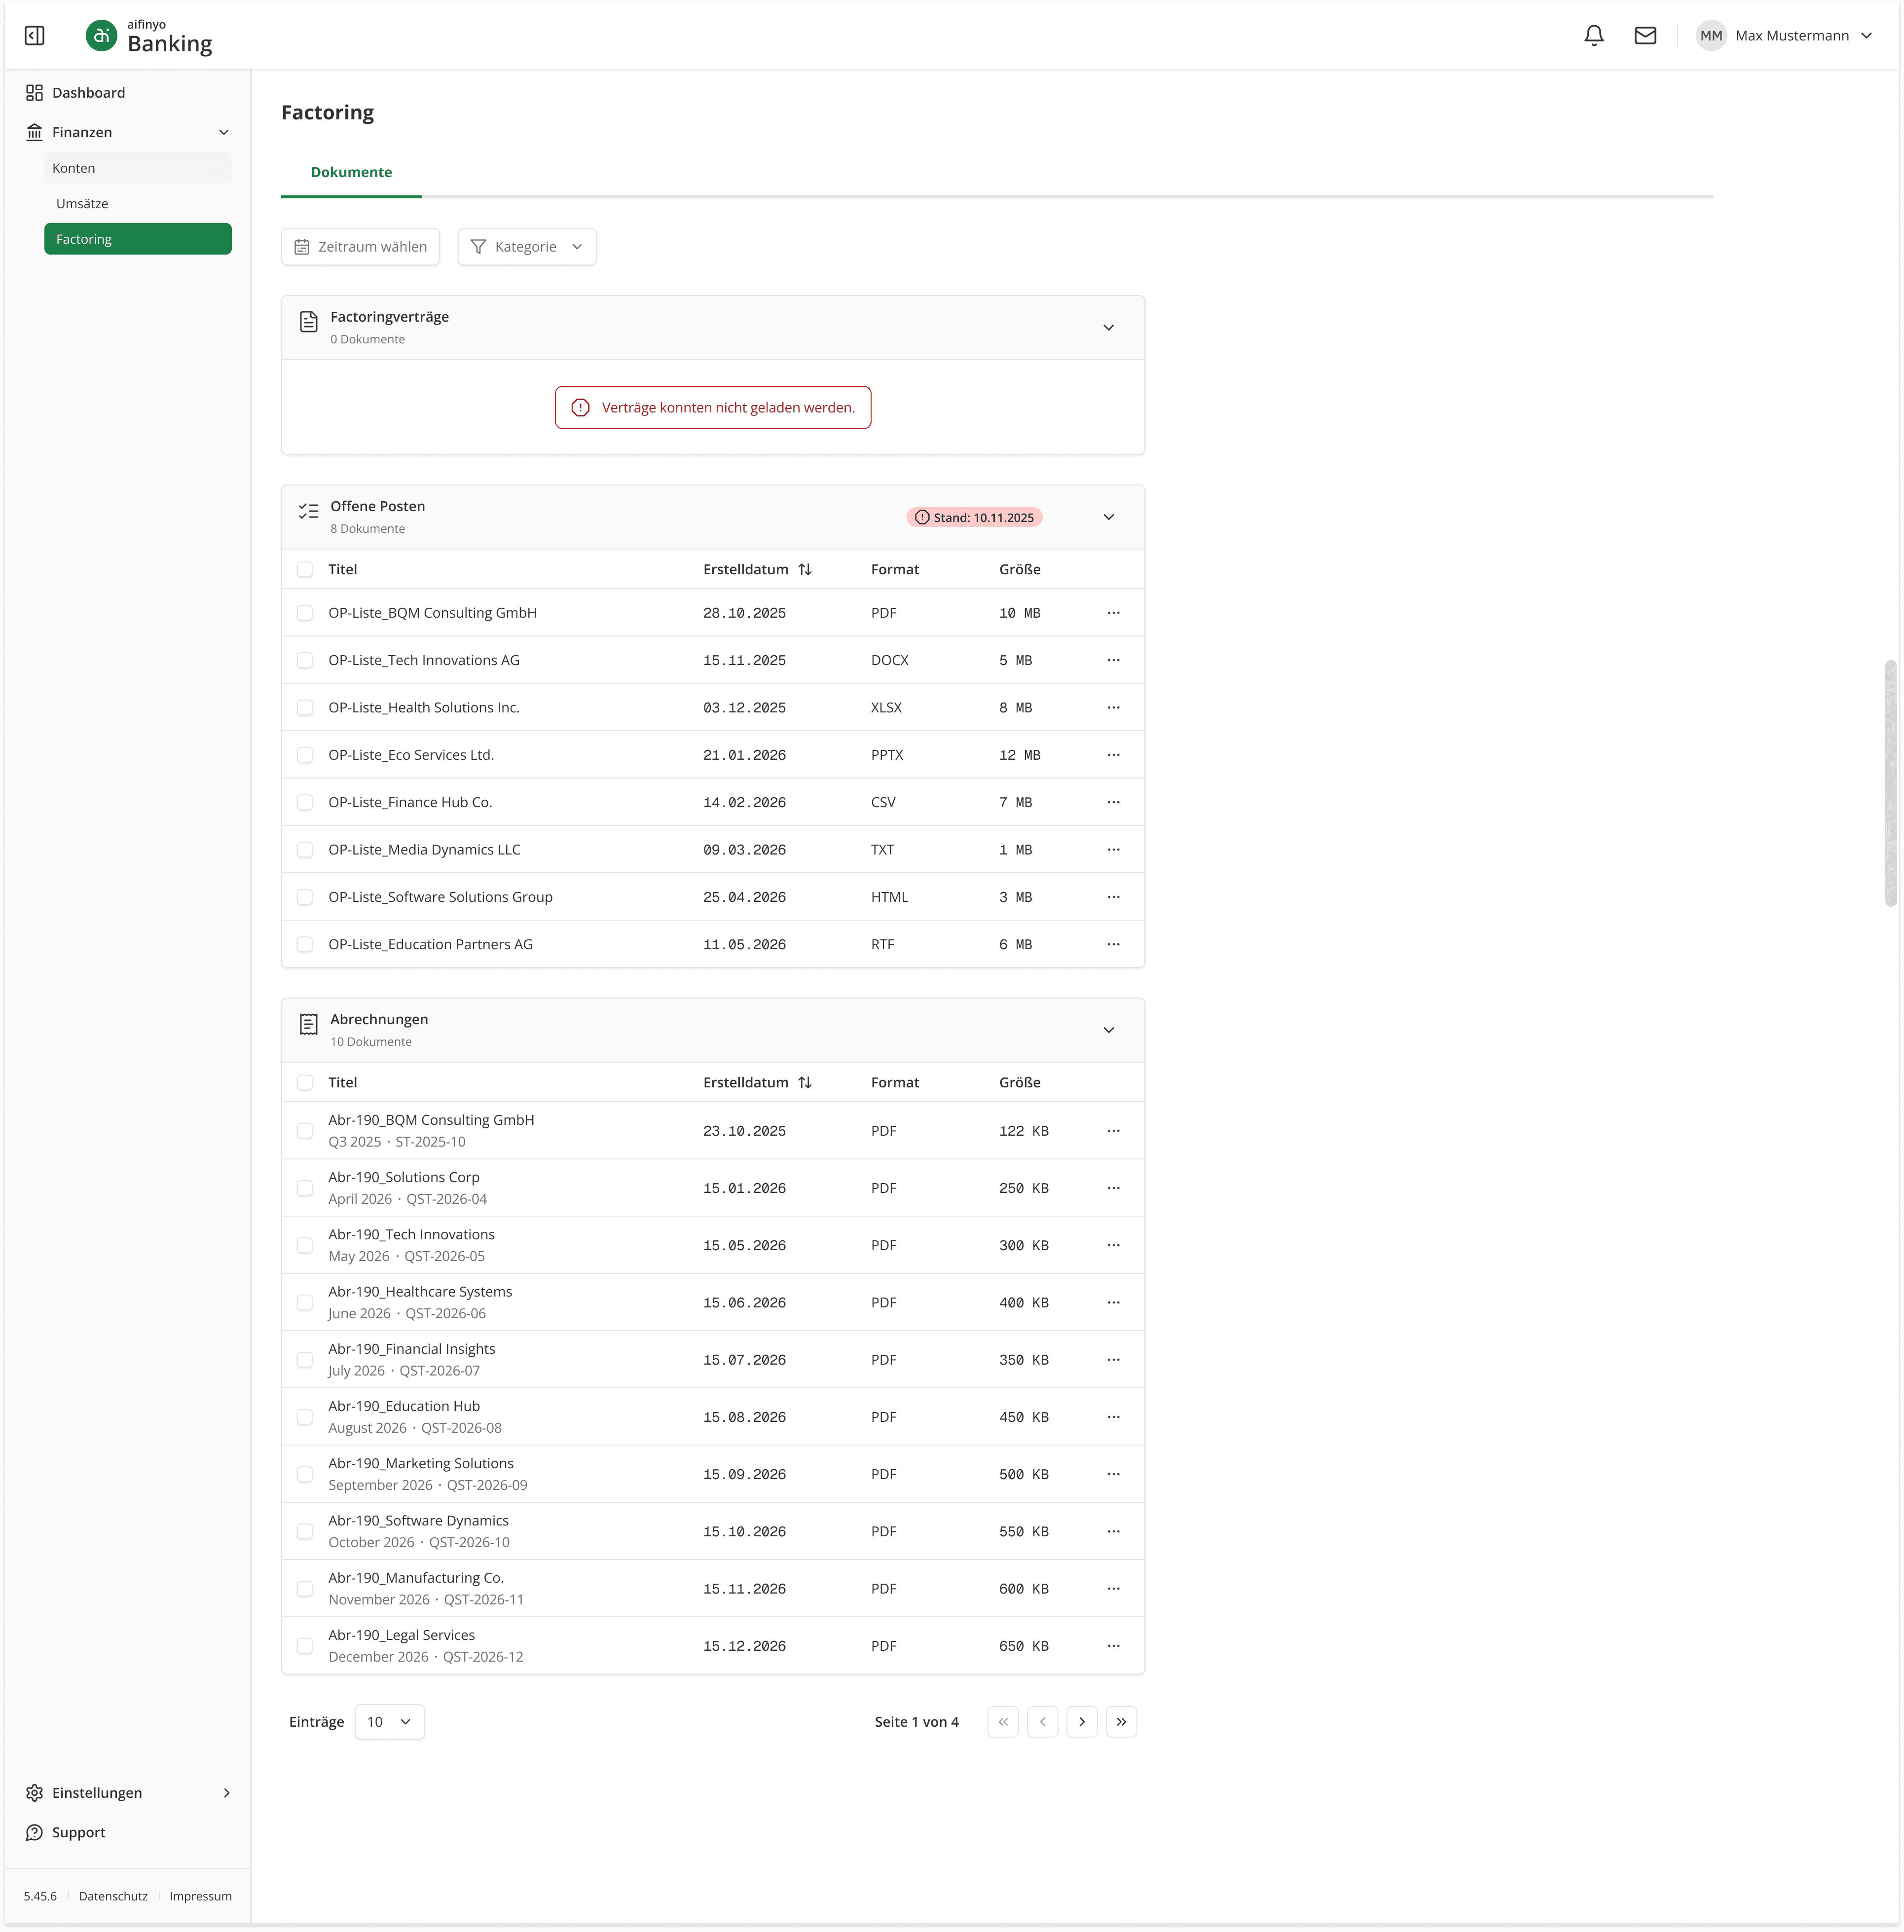This screenshot has width=1904, height=1932.
Task: Switch to the Dokumente tab
Action: [351, 172]
